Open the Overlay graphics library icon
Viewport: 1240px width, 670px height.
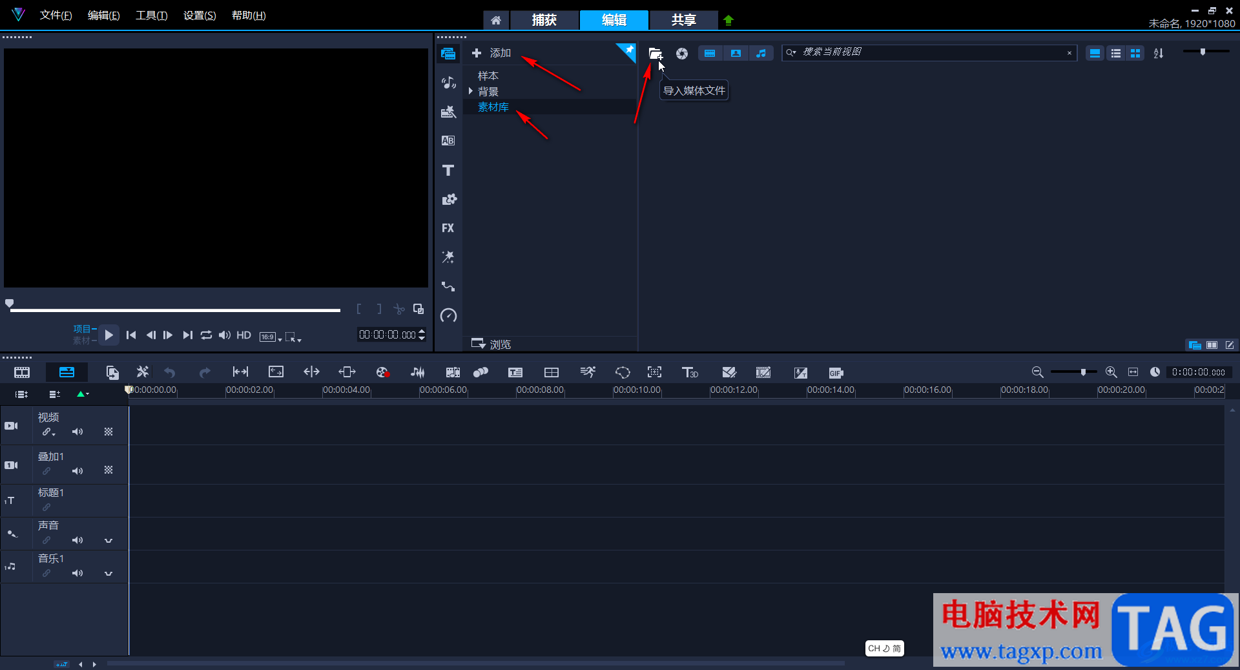[x=448, y=199]
